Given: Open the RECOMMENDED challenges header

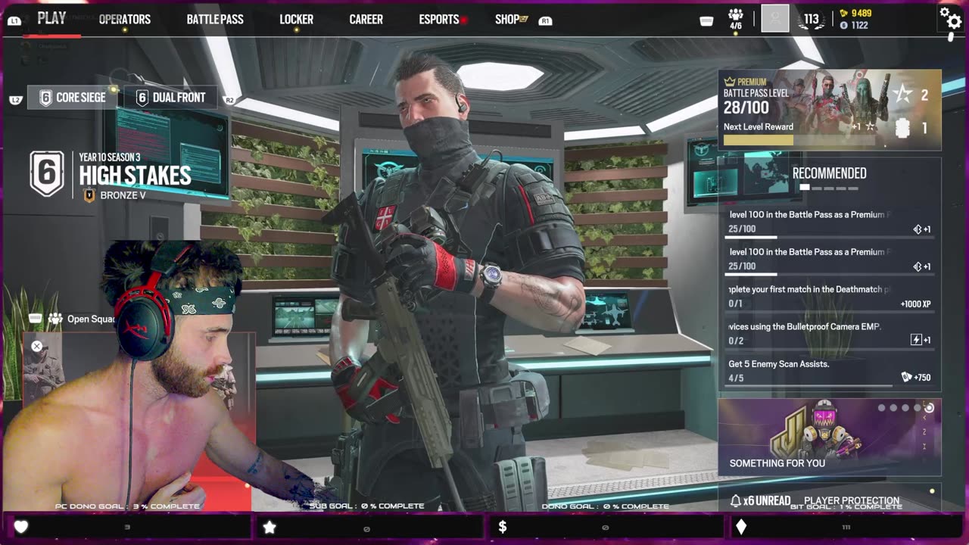Looking at the screenshot, I should tap(829, 173).
